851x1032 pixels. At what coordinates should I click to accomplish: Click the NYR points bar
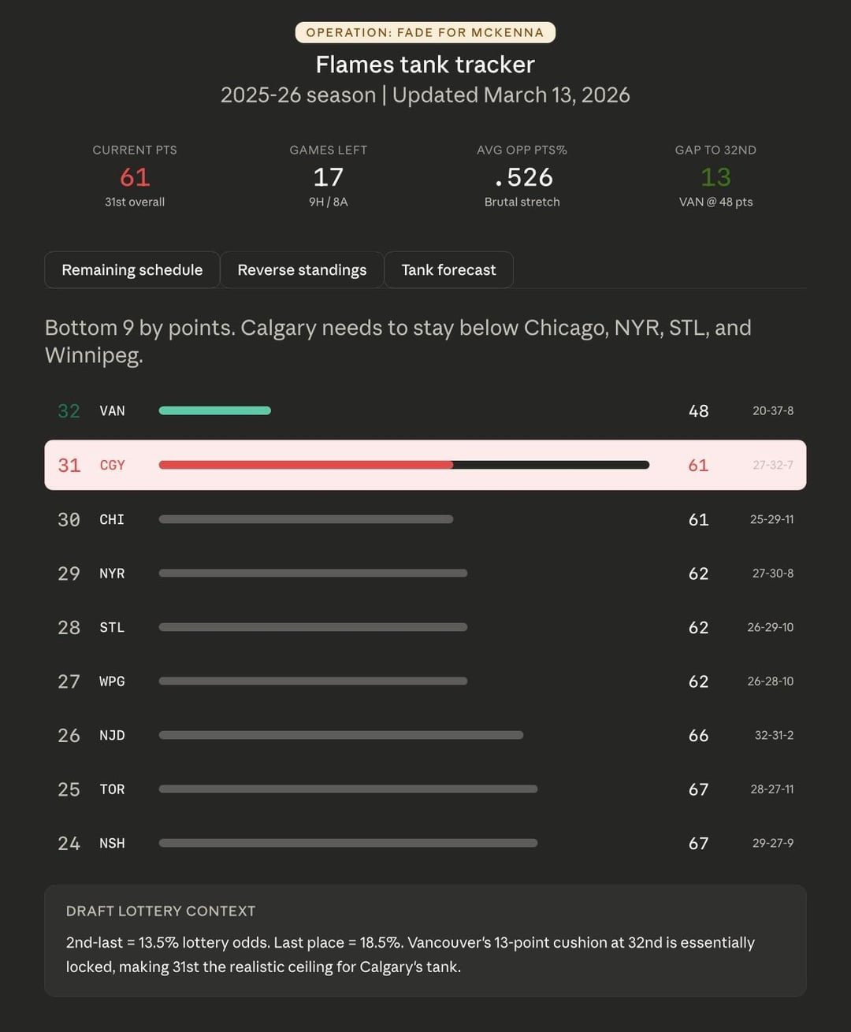click(313, 574)
